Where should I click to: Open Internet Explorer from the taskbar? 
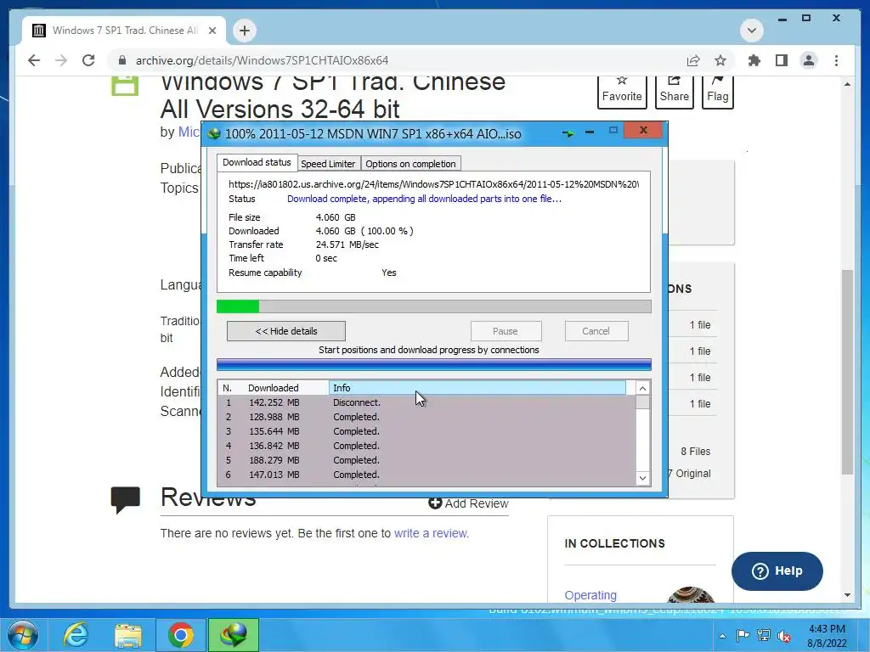point(76,635)
